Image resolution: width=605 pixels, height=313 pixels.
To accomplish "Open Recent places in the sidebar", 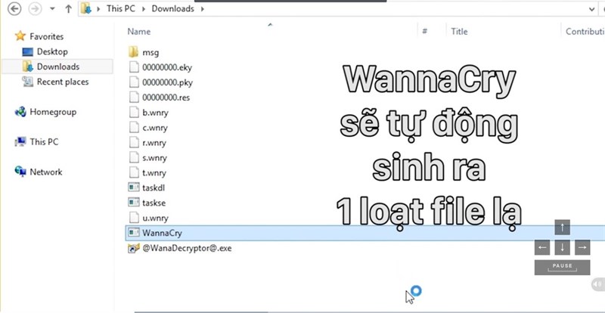I will [63, 82].
